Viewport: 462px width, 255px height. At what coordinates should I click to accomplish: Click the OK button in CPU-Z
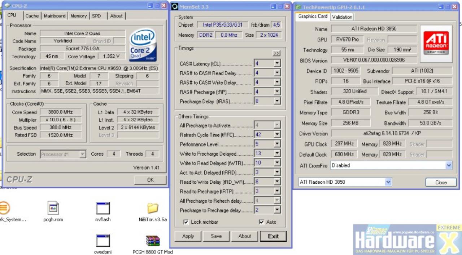(x=150, y=180)
